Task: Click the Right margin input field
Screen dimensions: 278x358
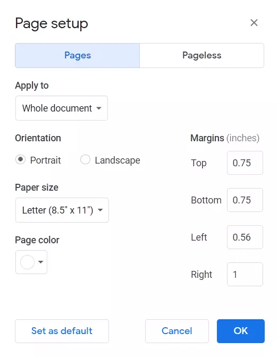Action: pos(245,274)
